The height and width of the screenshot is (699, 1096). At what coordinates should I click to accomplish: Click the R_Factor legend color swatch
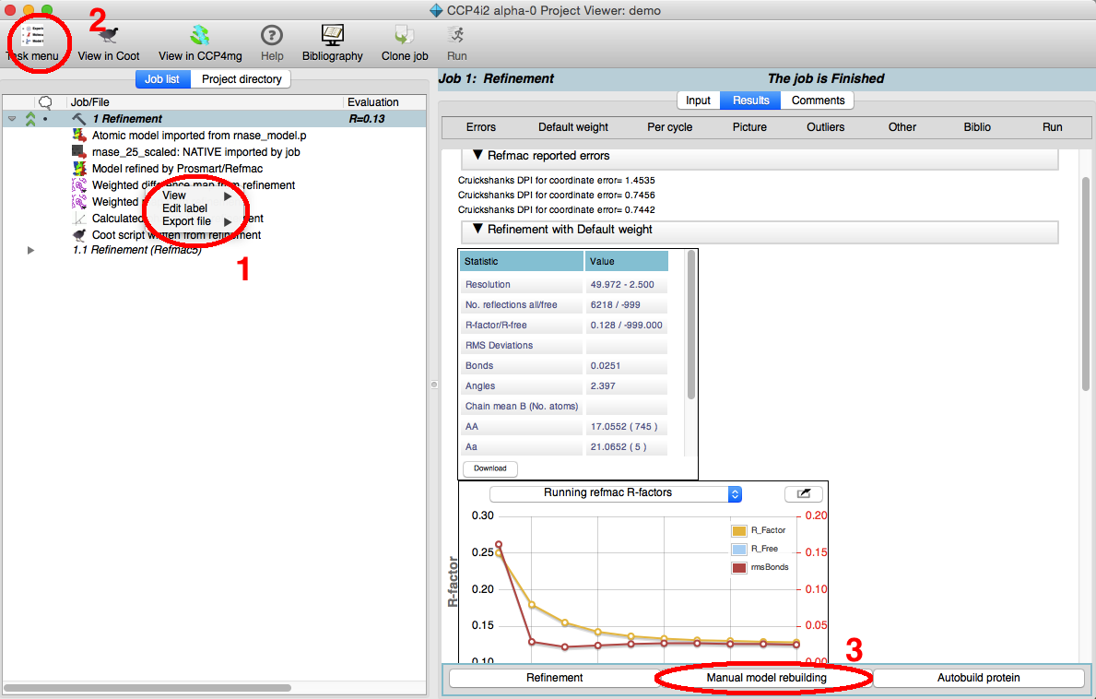(738, 531)
